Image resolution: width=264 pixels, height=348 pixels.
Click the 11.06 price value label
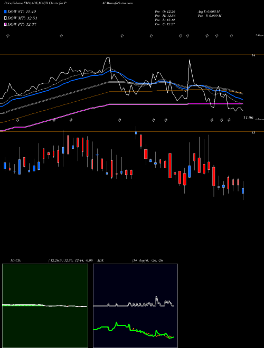(248, 118)
